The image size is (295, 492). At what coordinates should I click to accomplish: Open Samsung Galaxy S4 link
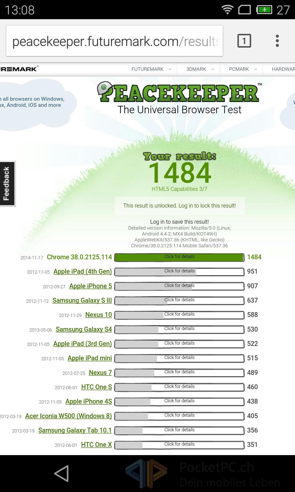[84, 329]
